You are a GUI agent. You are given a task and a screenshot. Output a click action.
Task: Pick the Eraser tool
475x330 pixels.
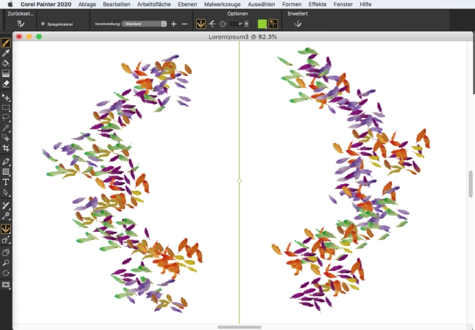pyautogui.click(x=6, y=84)
